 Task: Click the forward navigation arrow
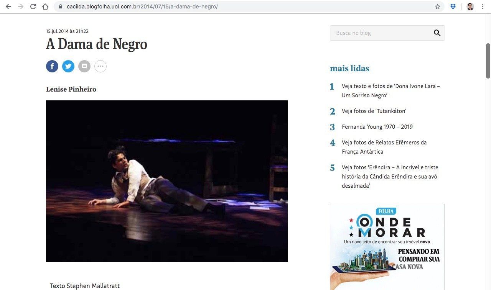pos(21,7)
